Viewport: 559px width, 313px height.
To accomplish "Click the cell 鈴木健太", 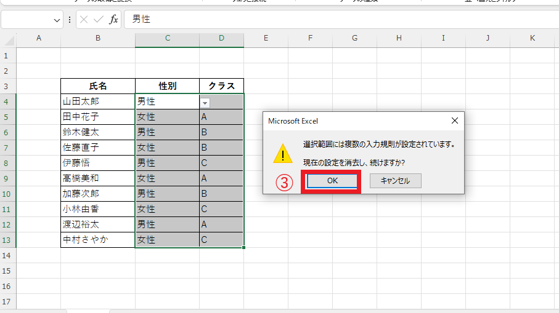I will tap(98, 132).
